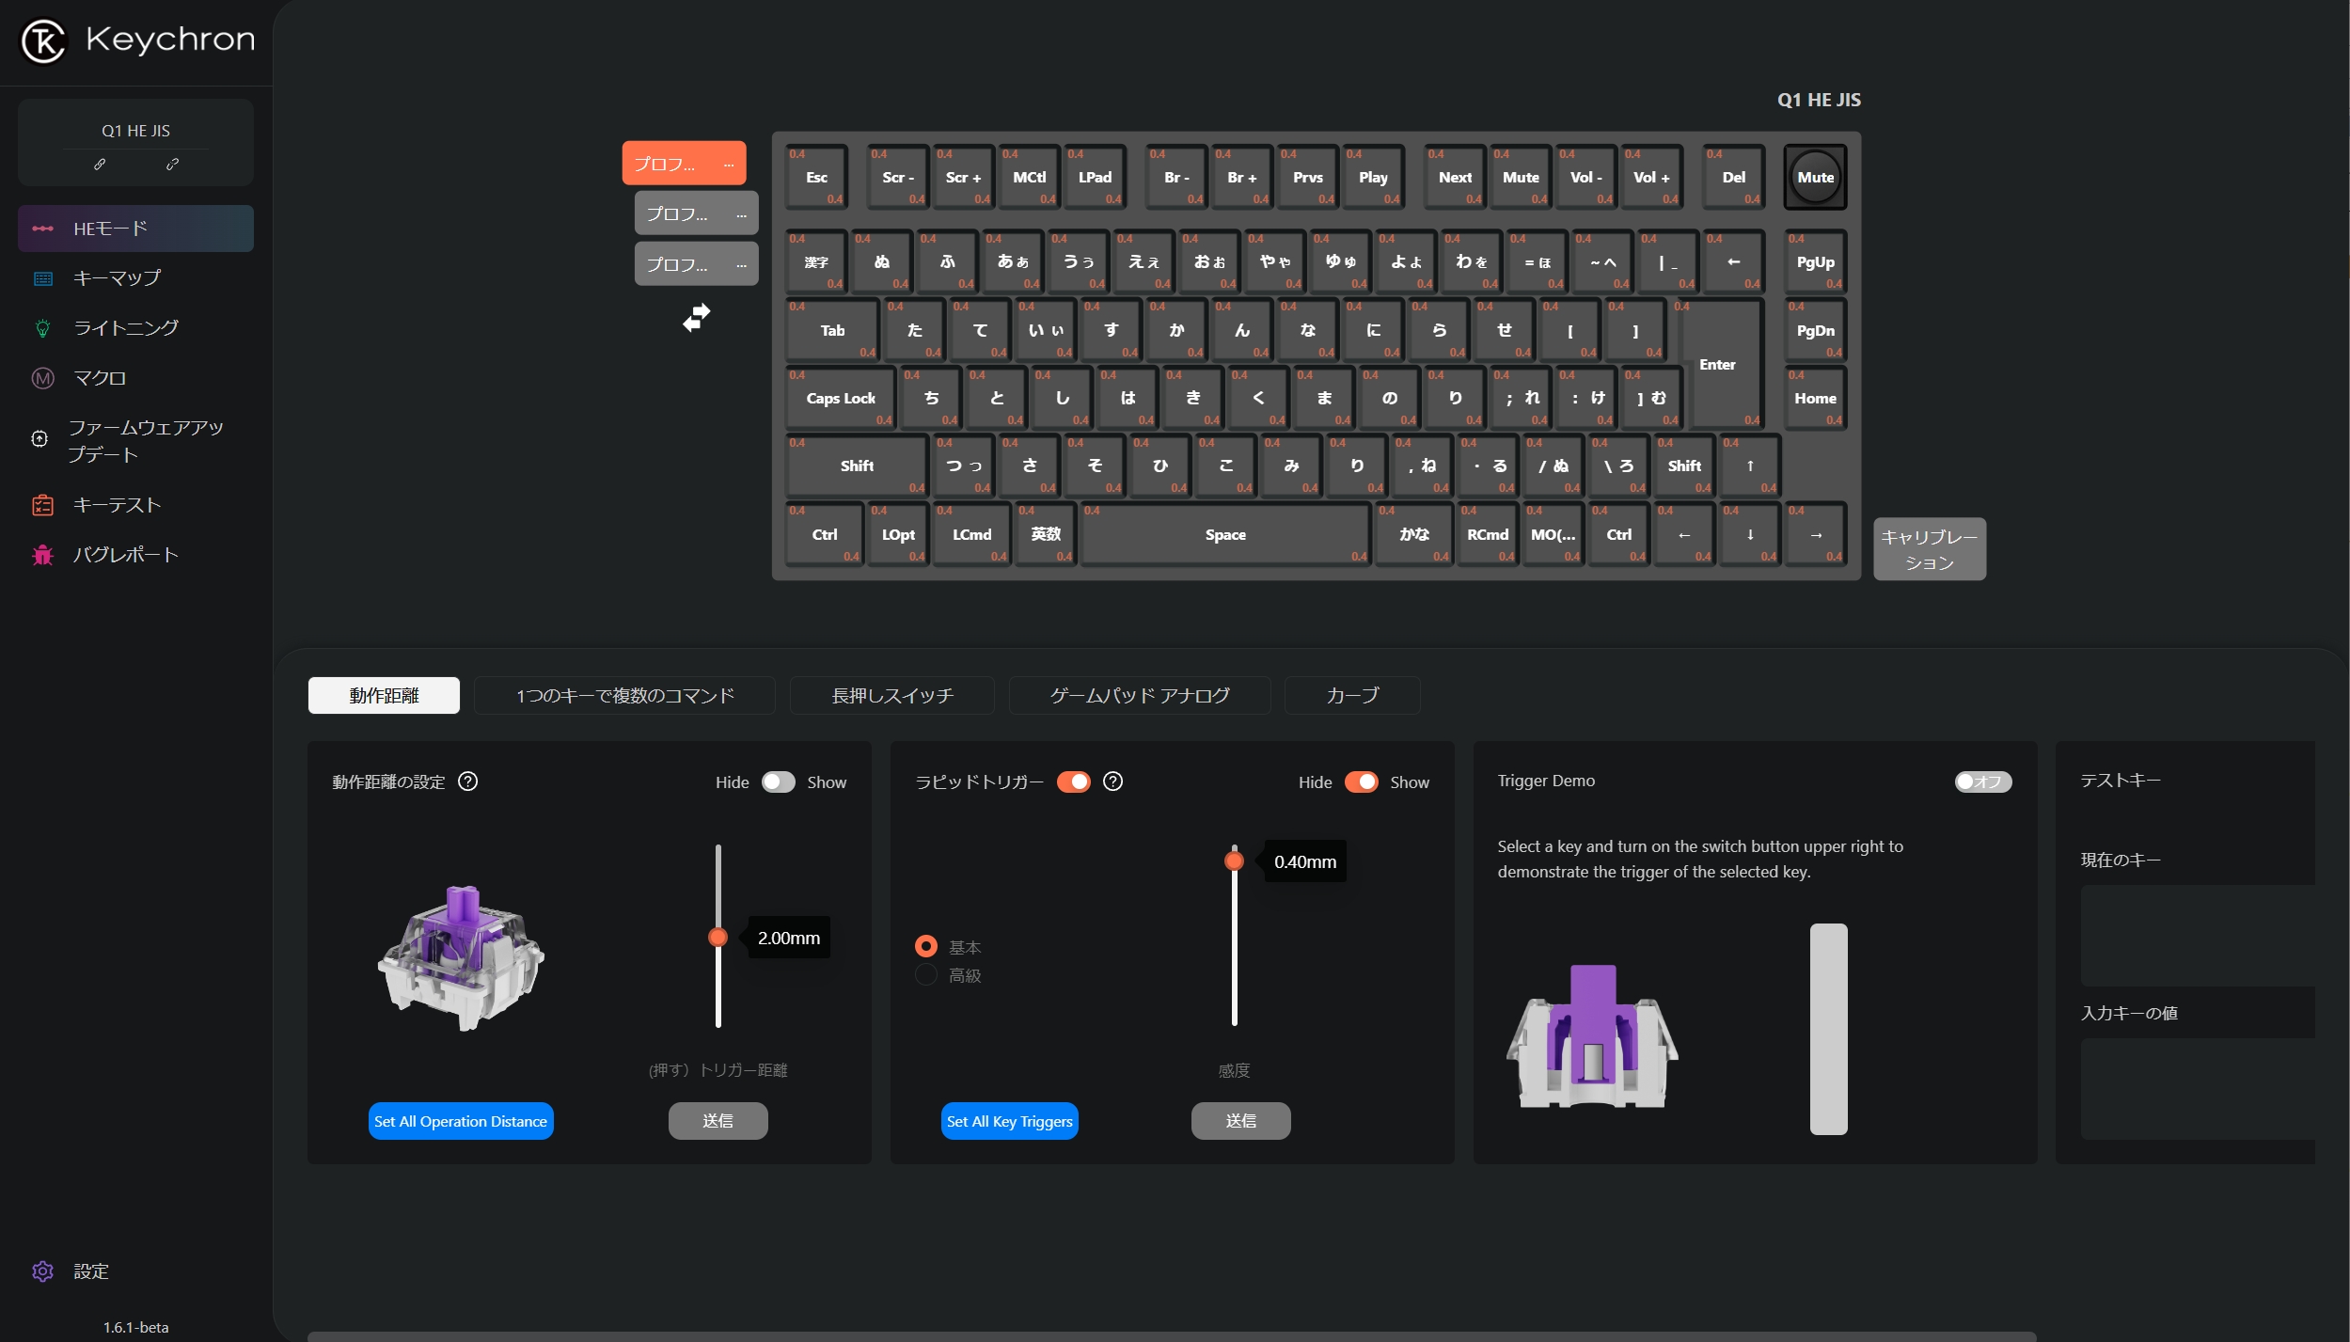
Task: Open the firmware update icon in sidebar
Action: tap(39, 438)
